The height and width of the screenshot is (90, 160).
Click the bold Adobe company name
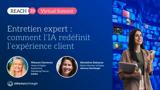click(x=34, y=74)
